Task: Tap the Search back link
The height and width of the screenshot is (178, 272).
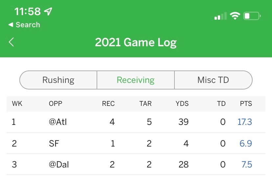Action: pos(24,25)
